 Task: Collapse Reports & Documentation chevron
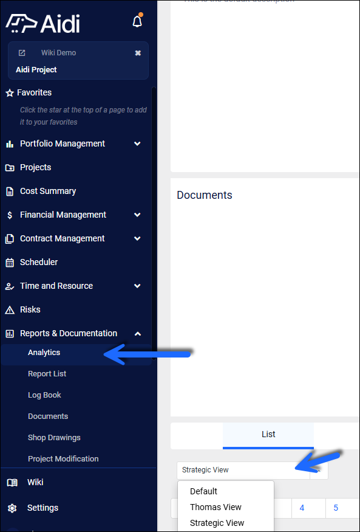137,334
